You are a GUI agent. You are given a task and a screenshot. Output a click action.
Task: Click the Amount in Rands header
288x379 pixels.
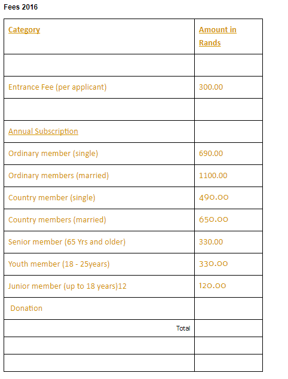tap(217, 36)
